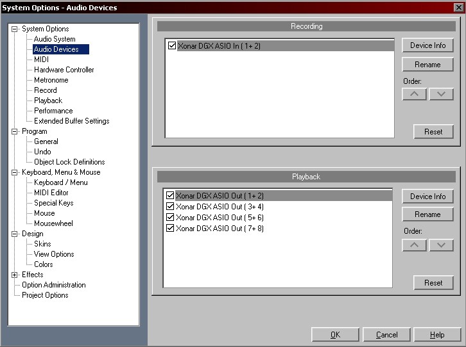Viewport: 466px width, 347px height.
Task: Select the Program tree label
Action: point(35,131)
